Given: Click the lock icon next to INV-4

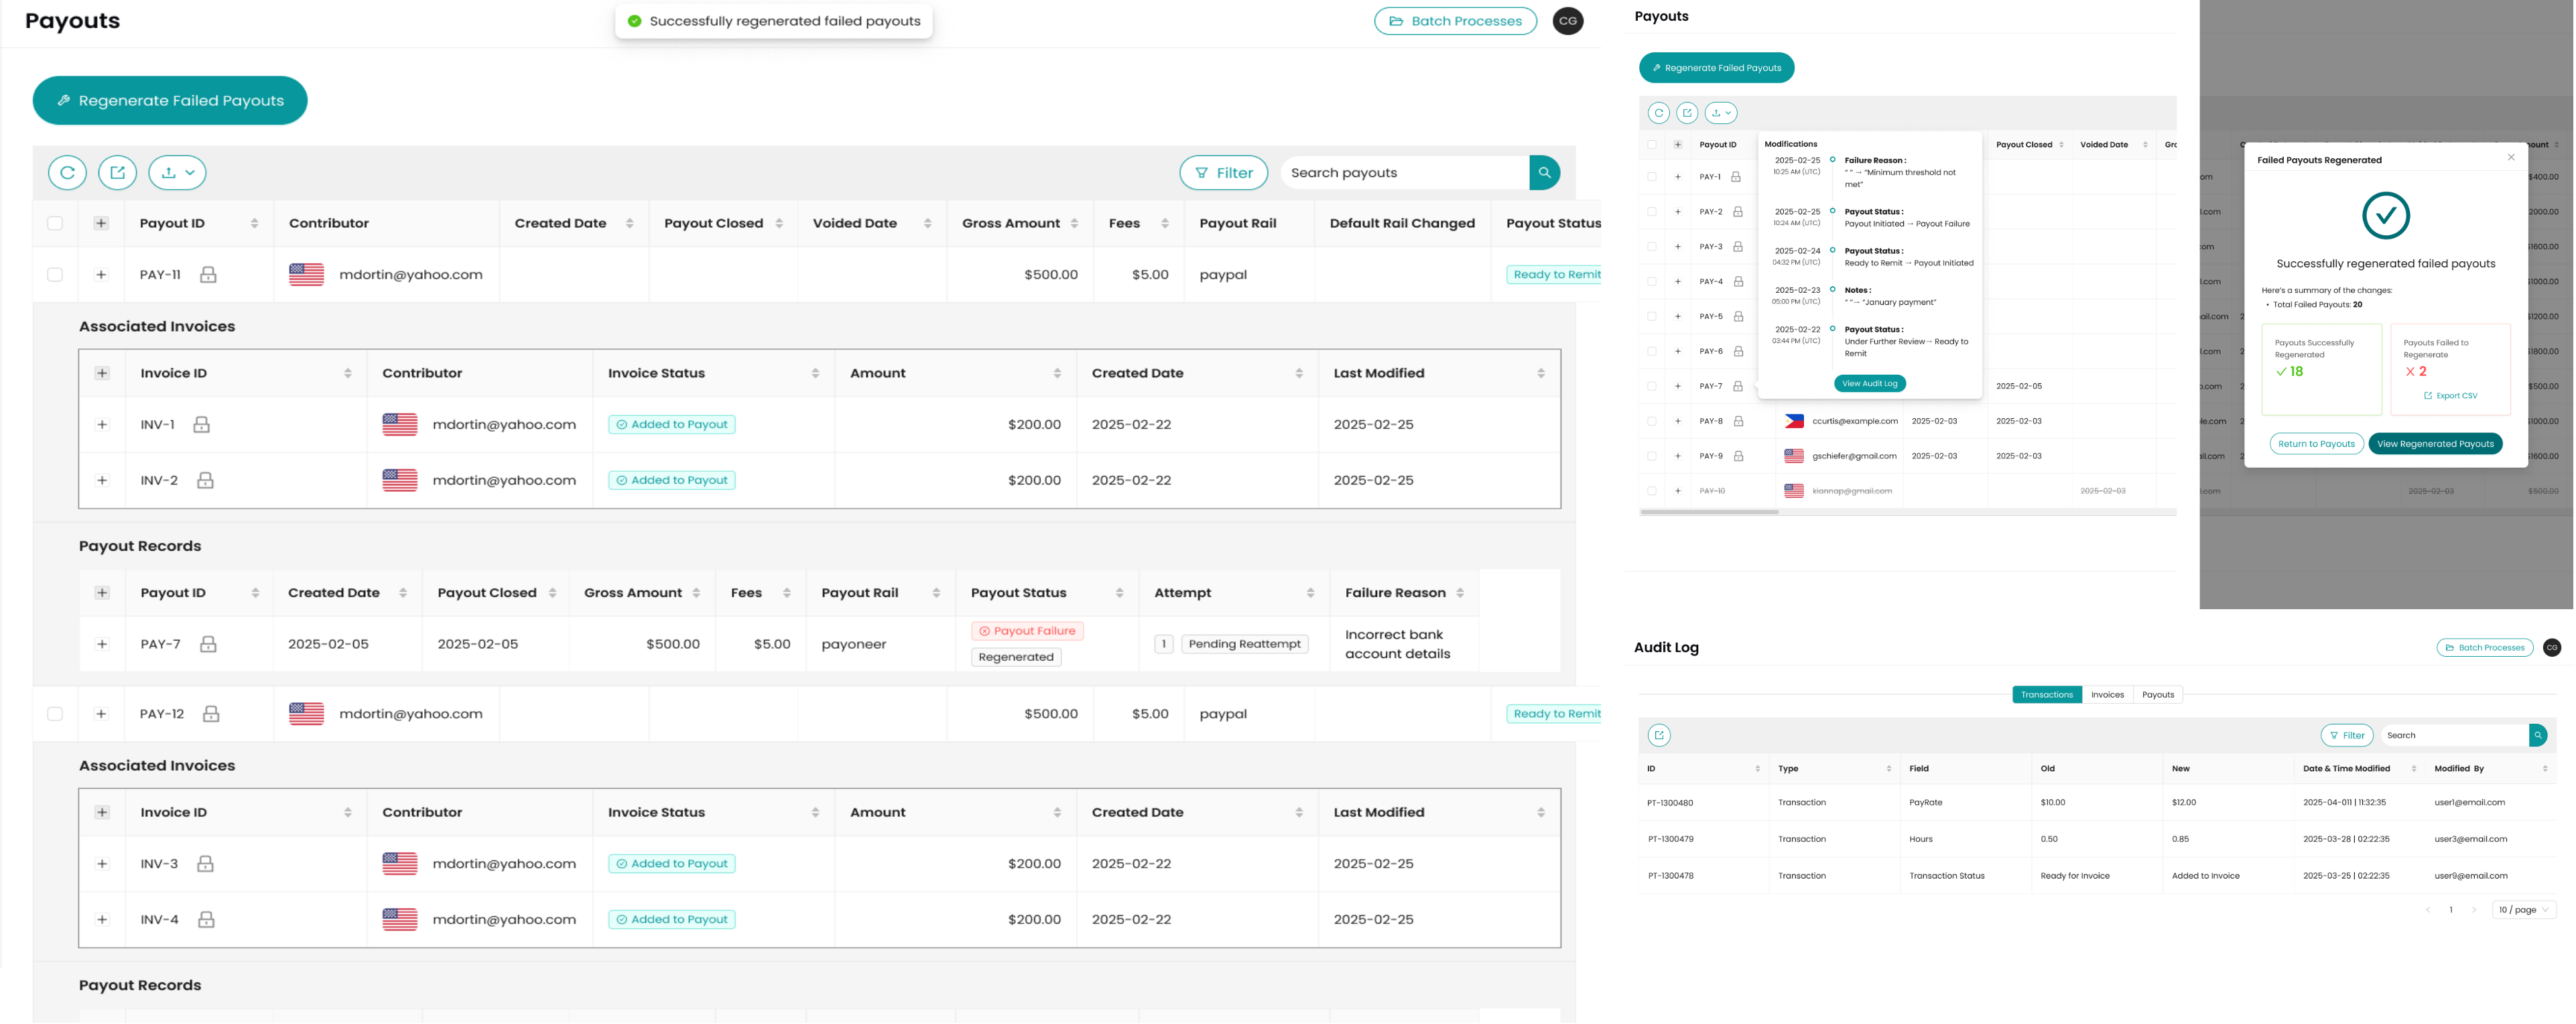Looking at the screenshot, I should coord(206,920).
